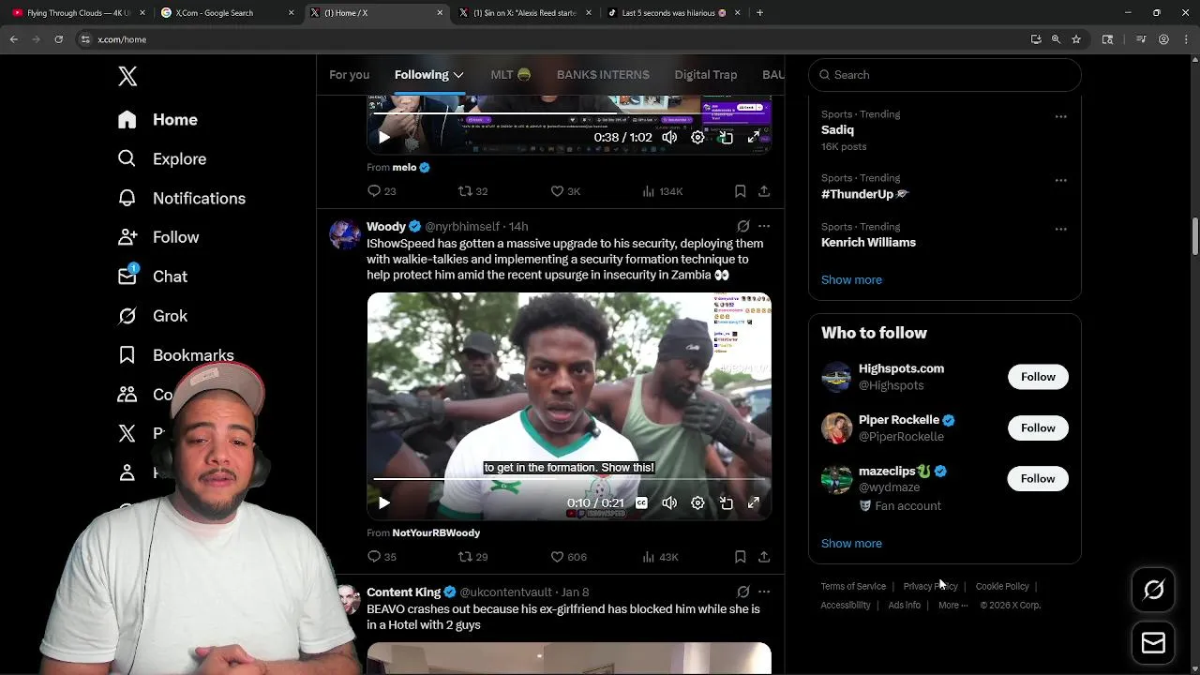Seek on melo's video progress bar
Screen dimensions: 1200x675
click(569, 114)
